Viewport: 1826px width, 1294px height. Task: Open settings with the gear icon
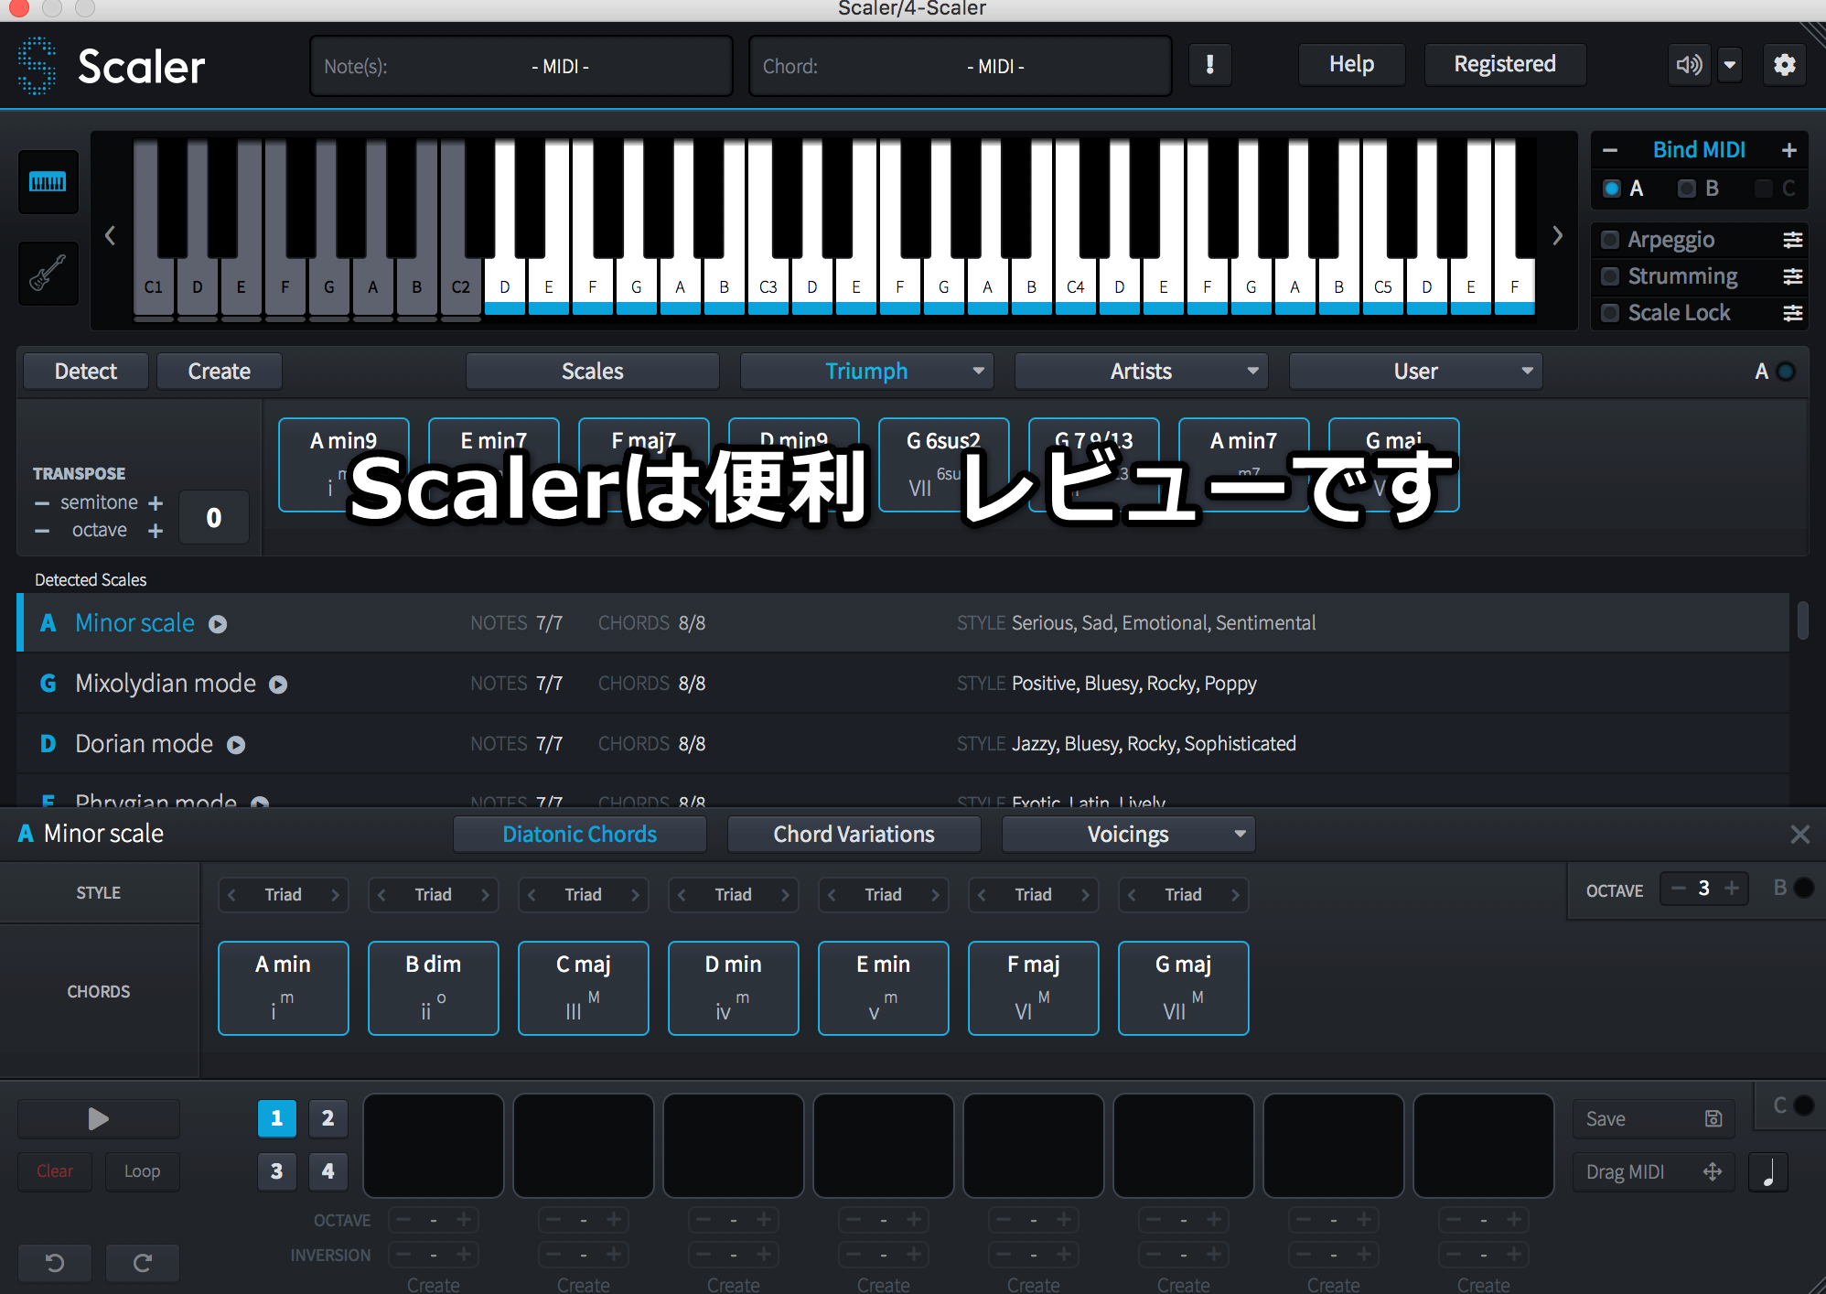[x=1784, y=65]
